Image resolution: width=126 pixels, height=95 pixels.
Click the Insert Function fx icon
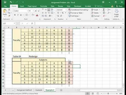(x=32, y=23)
